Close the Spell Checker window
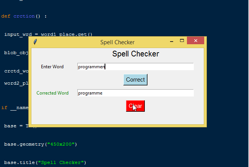Viewport: 249px width, 167px height. coord(196,41)
